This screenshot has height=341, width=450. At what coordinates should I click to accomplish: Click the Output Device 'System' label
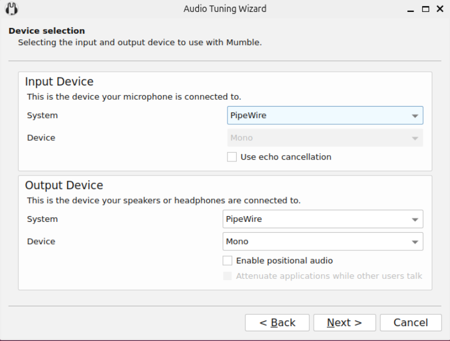(x=42, y=219)
